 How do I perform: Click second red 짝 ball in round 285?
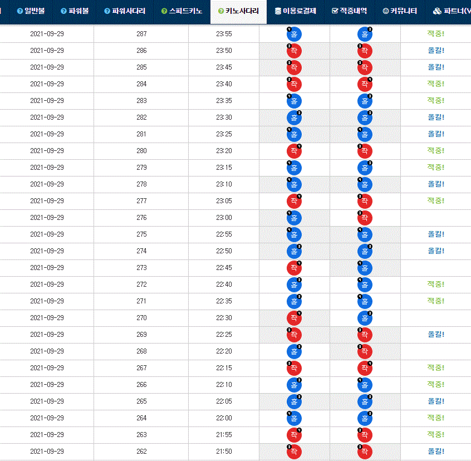(x=365, y=67)
